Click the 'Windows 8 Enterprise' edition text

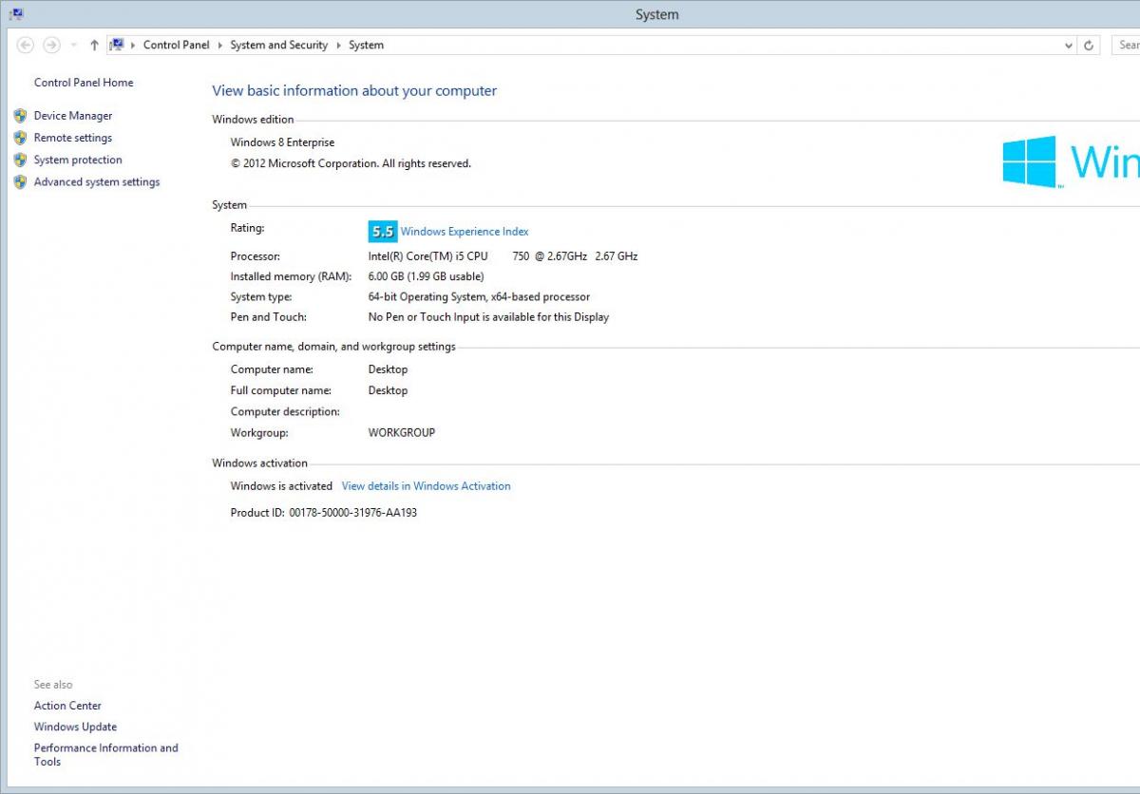[x=282, y=142]
